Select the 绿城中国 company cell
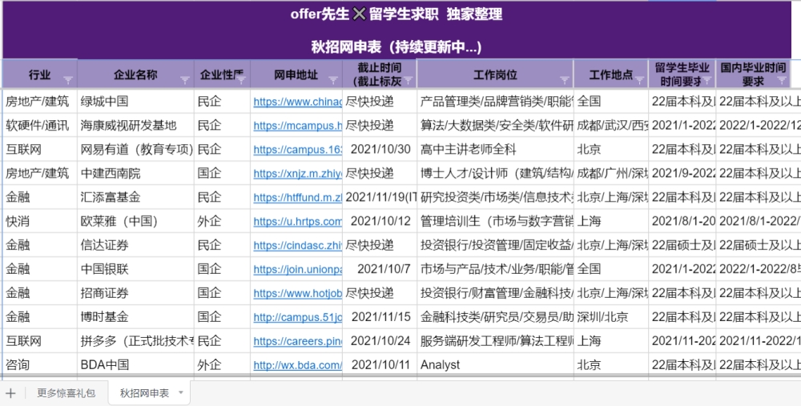Screen dimensions: 801x406 point(135,102)
